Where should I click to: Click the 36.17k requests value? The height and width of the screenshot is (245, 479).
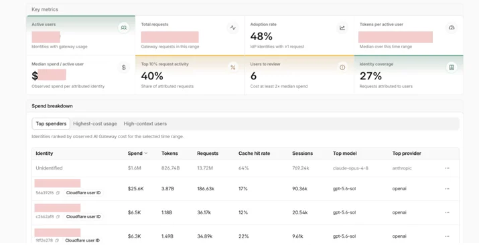pyautogui.click(x=204, y=212)
